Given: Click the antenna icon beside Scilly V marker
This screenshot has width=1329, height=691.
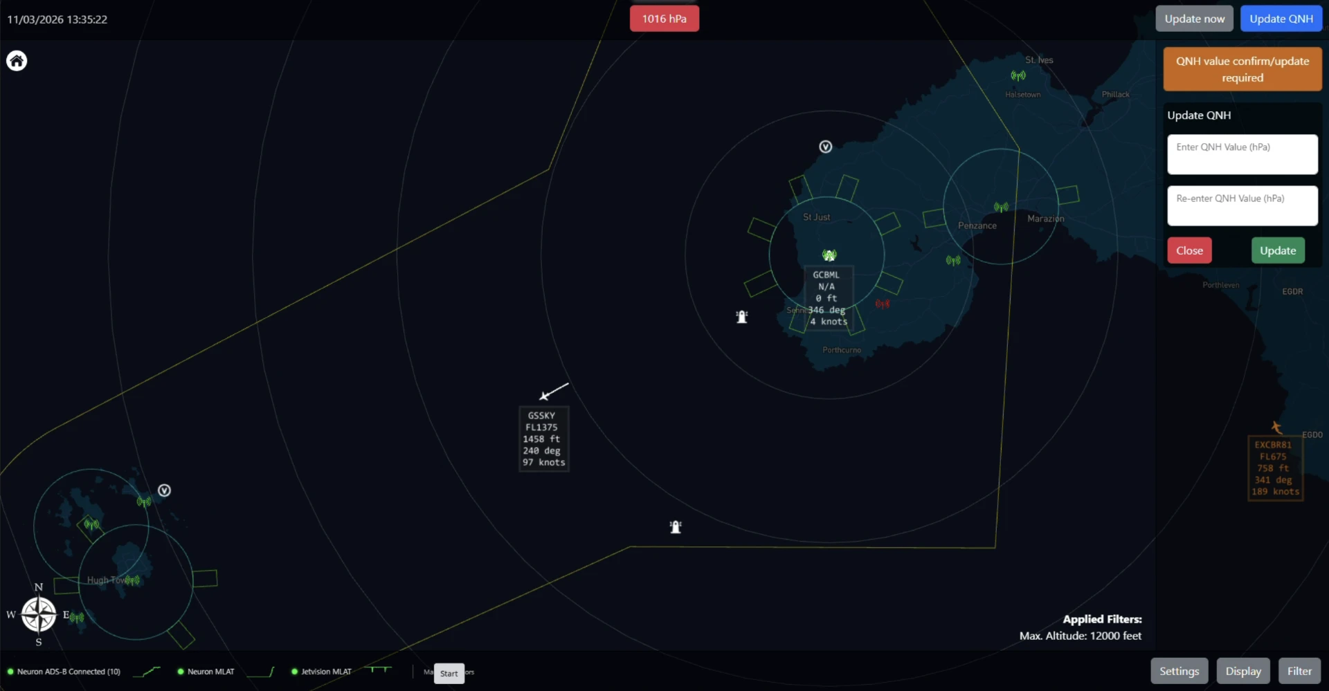Looking at the screenshot, I should pyautogui.click(x=144, y=501).
